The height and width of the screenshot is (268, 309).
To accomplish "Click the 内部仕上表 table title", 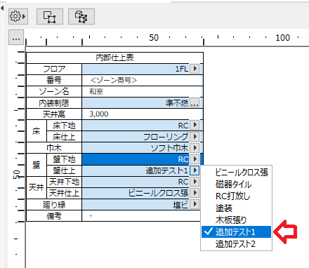I will tap(114, 58).
